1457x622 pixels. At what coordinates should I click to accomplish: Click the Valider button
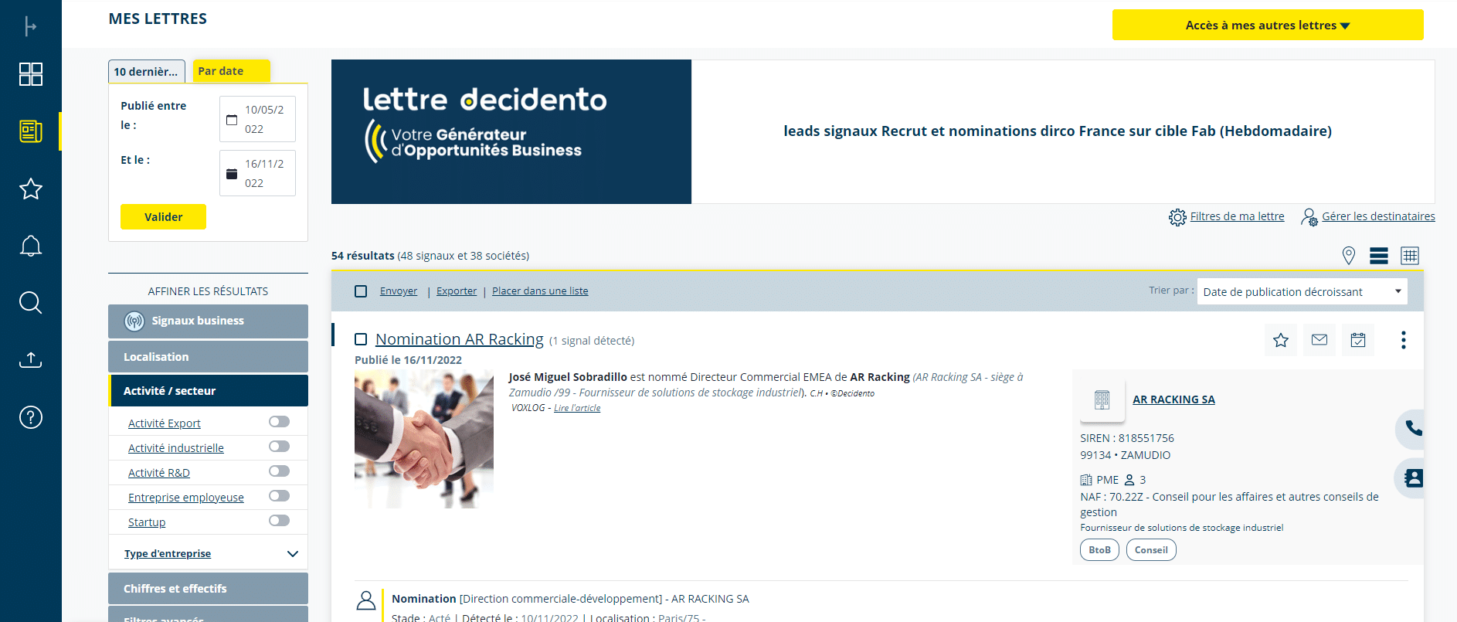click(163, 217)
